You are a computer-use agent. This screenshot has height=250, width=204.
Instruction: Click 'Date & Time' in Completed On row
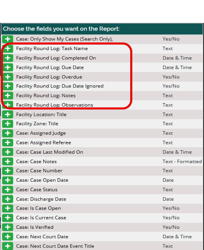click(177, 58)
